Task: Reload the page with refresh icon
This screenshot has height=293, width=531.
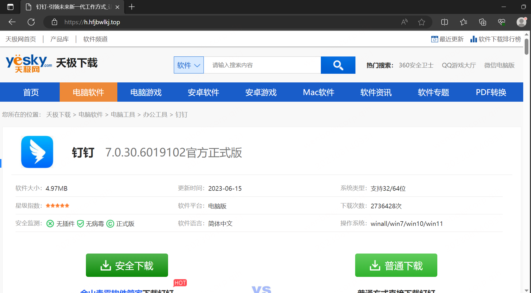Action: [x=31, y=22]
